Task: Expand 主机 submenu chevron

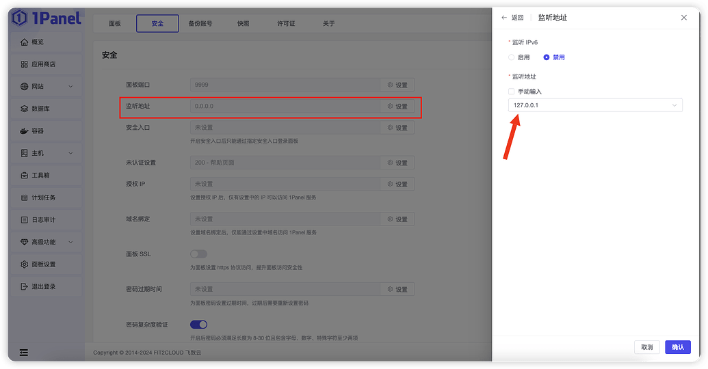Action: click(x=70, y=153)
